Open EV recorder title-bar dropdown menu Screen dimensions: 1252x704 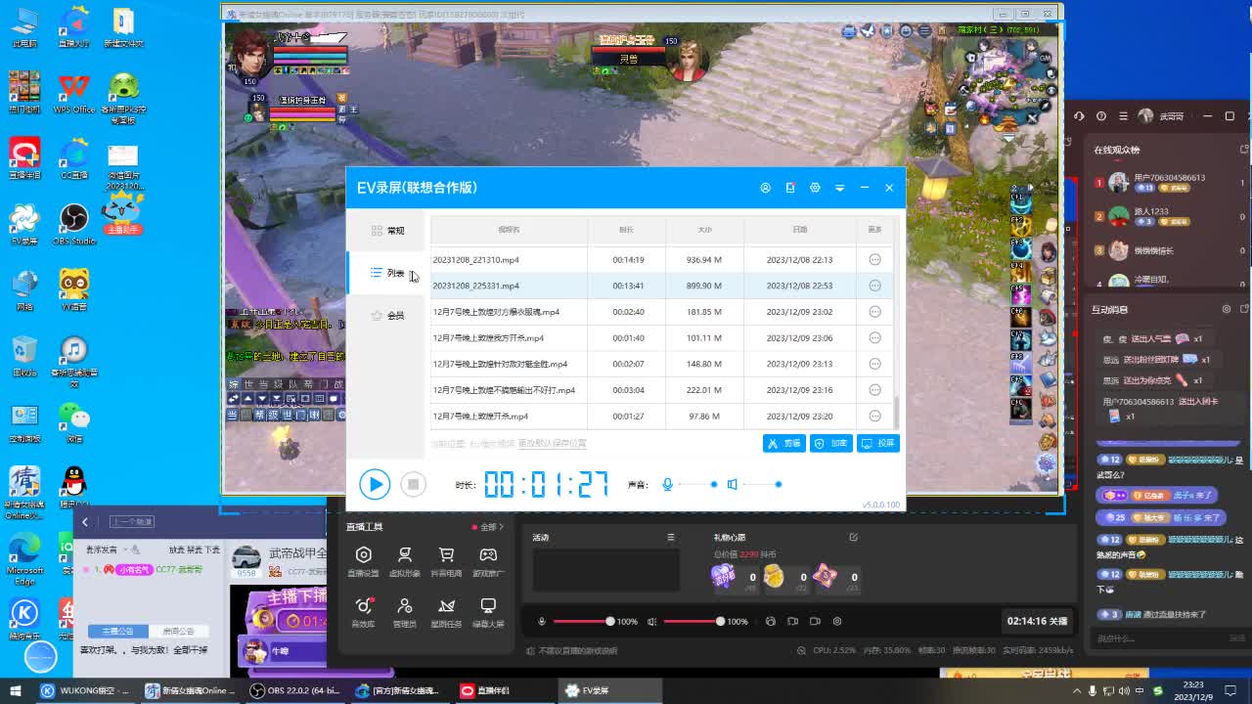[839, 188]
